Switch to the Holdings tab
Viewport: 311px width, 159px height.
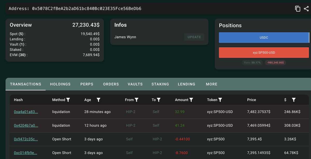coord(60,84)
